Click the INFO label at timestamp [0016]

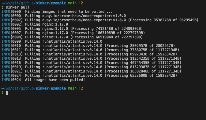point(6,63)
